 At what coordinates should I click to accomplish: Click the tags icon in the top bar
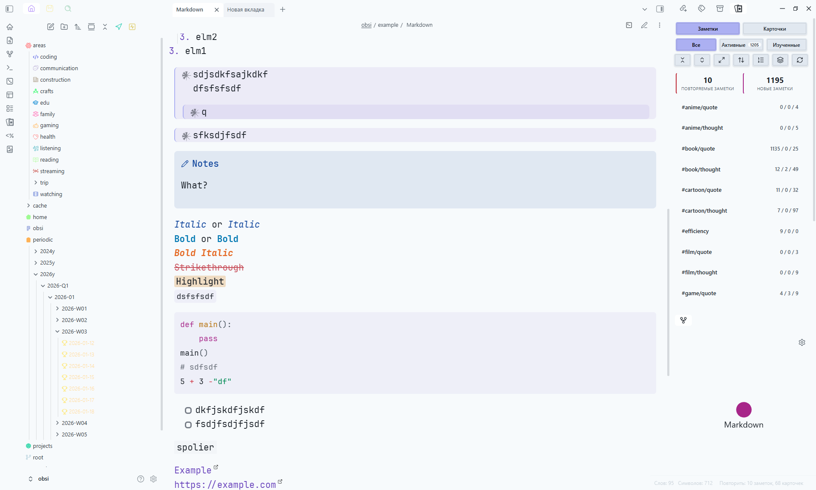702,9
